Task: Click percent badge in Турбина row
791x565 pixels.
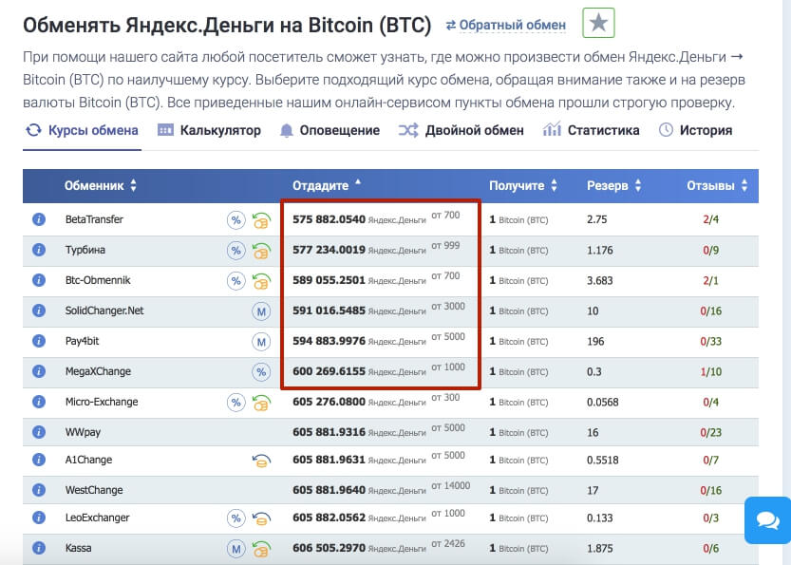Action: pos(235,251)
